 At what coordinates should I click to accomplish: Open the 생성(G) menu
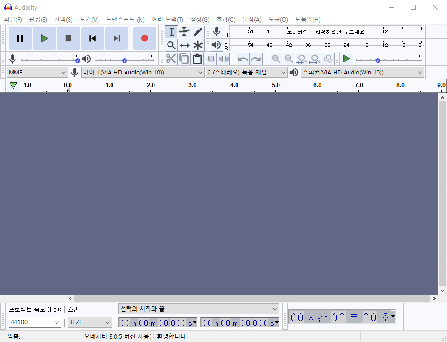tap(199, 19)
